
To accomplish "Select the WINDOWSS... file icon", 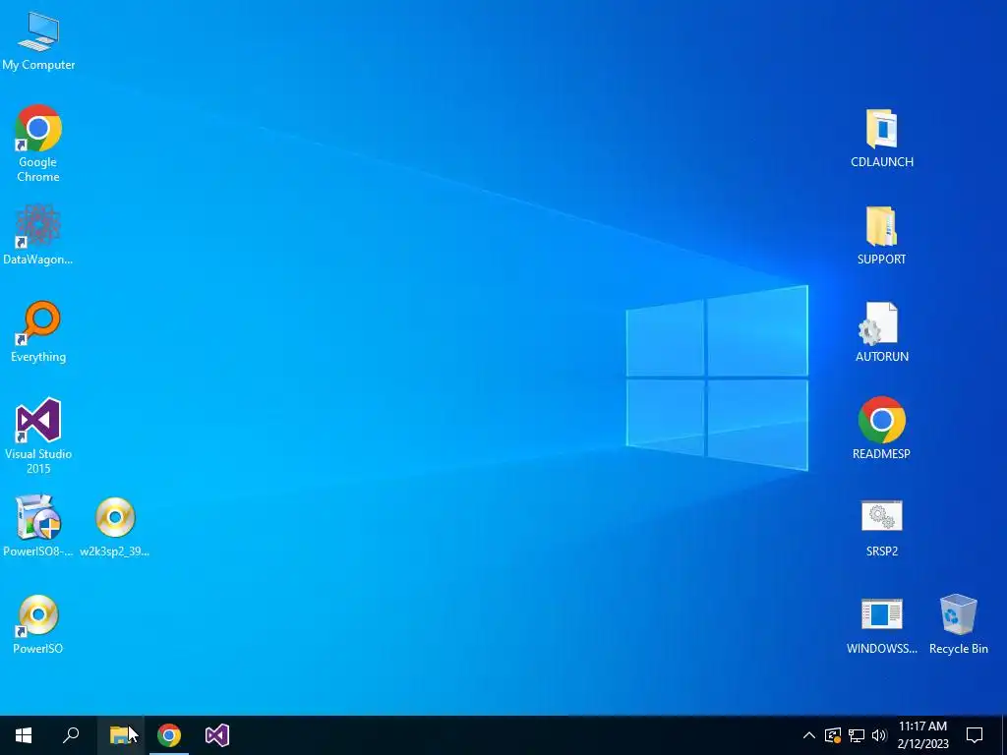I will click(882, 625).
